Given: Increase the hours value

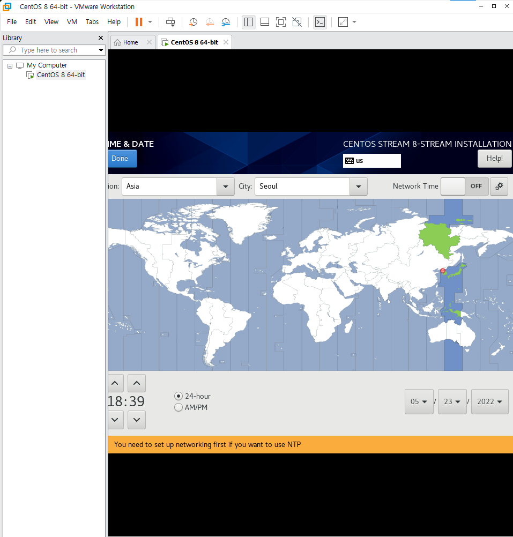Looking at the screenshot, I should point(115,383).
